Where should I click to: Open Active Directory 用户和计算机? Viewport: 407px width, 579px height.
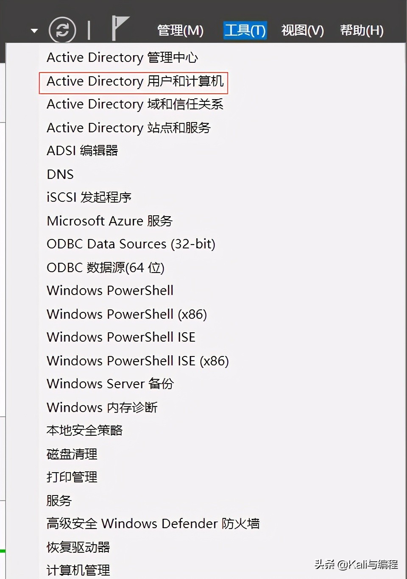pos(135,81)
